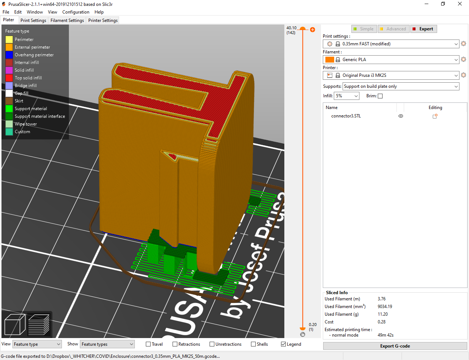Switch to the Plater tab
The image size is (469, 360).
8,20
